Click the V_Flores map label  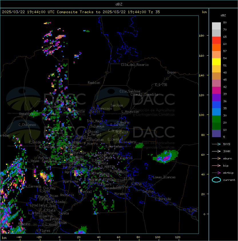coord(43,231)
